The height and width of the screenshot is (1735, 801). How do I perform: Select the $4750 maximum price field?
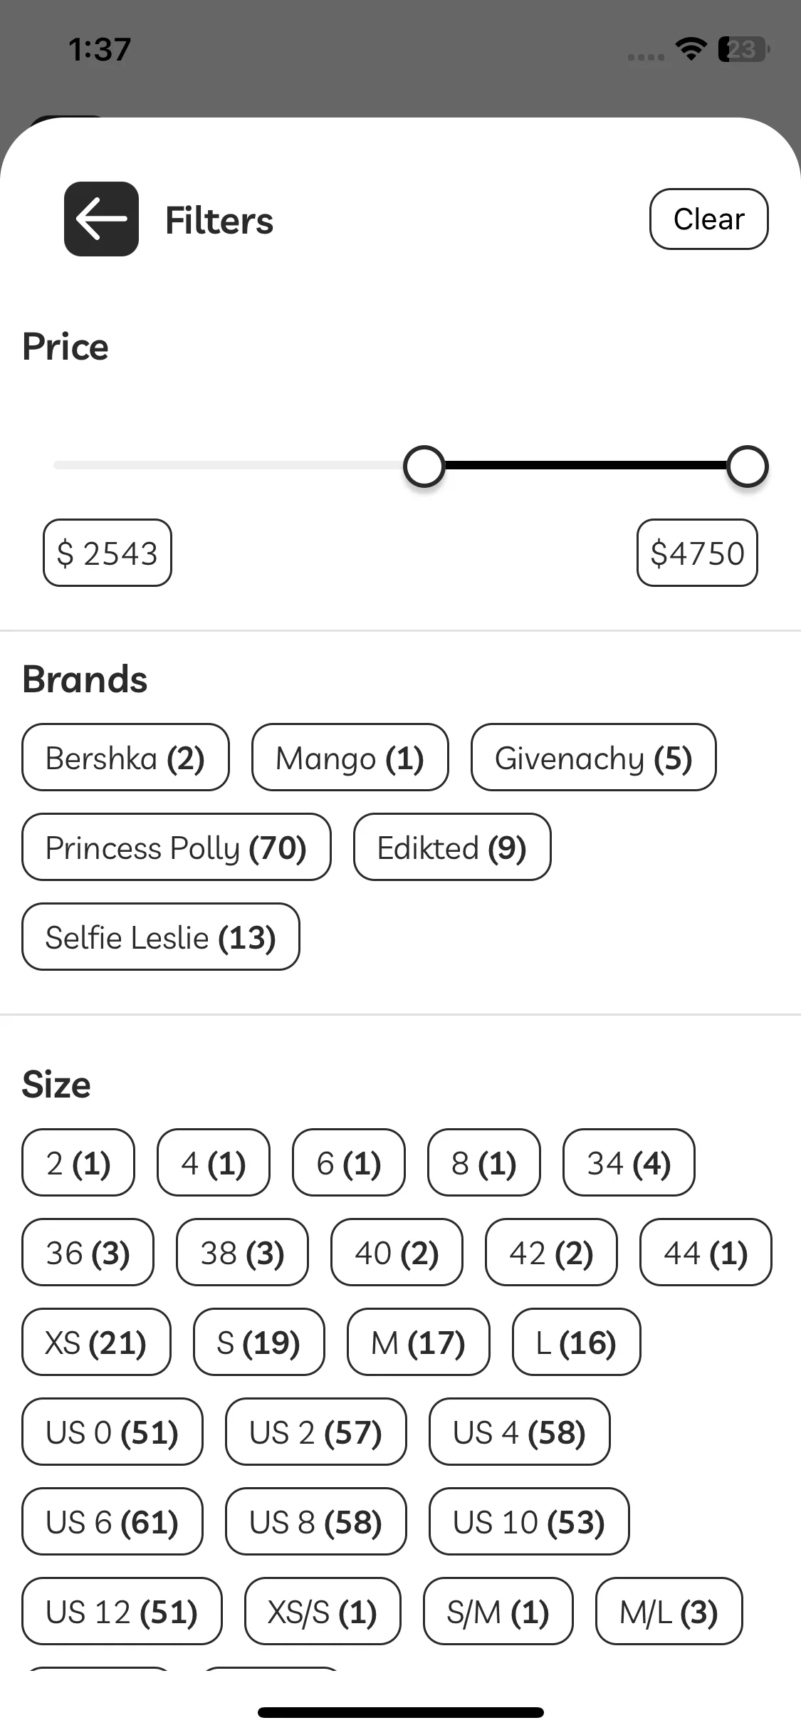click(x=697, y=553)
